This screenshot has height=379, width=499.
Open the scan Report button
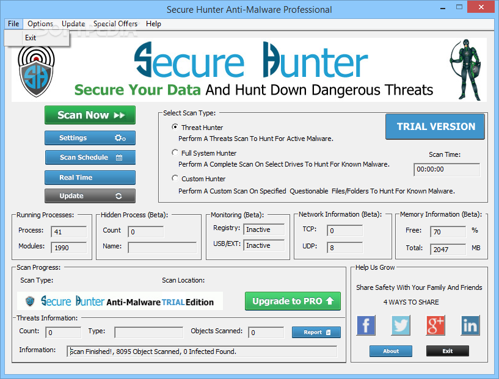click(316, 332)
